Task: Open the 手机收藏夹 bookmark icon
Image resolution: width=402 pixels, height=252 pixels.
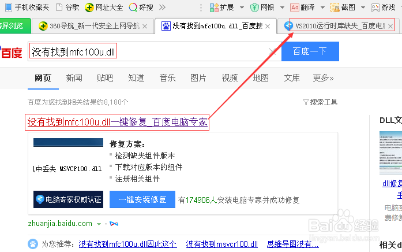Action: (9, 7)
